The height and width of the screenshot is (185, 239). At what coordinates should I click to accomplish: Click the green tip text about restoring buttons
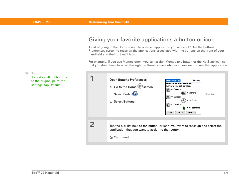(x=49, y=81)
